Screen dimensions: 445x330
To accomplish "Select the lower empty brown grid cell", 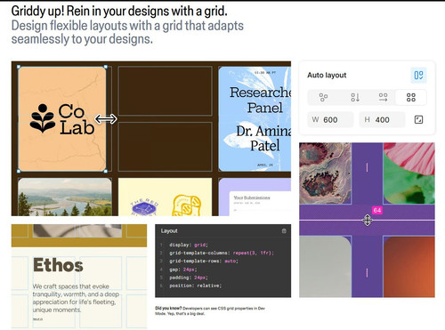I will pyautogui.click(x=166, y=147).
